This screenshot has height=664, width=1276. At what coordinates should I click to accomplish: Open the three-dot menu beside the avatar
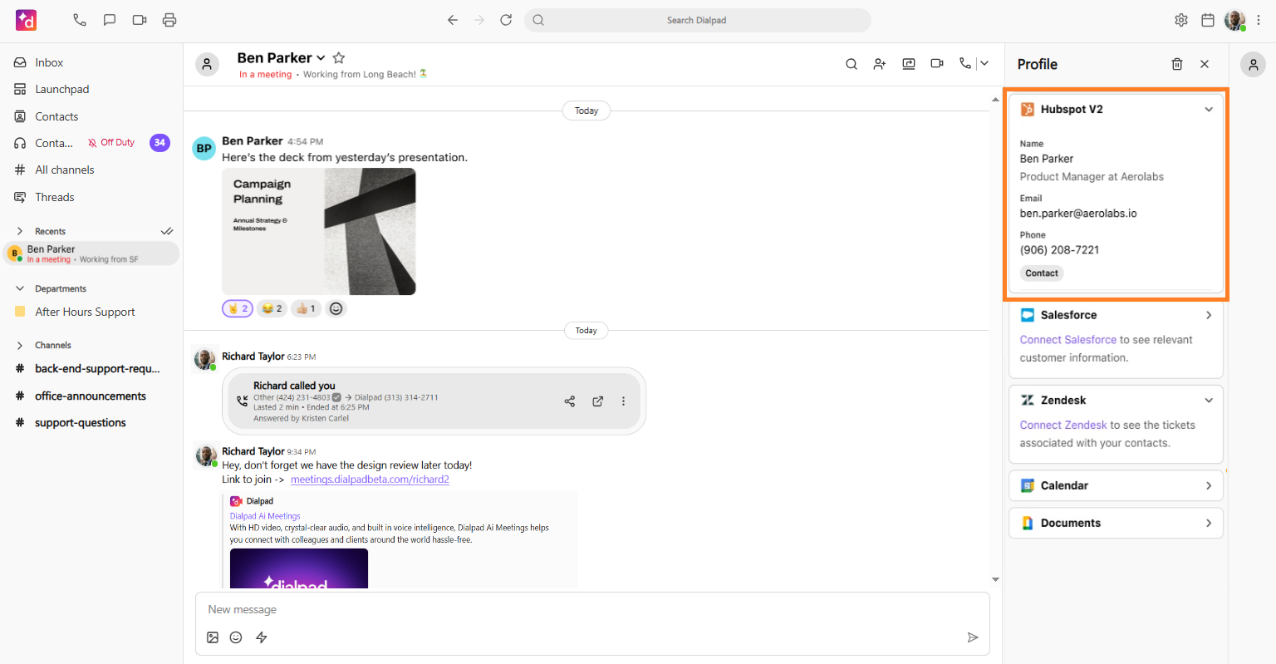[x=1259, y=20]
